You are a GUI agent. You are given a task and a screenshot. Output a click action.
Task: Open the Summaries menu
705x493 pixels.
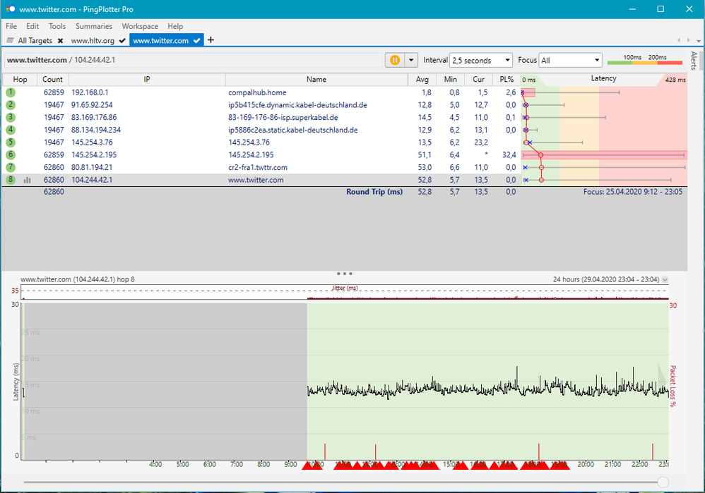[x=94, y=26]
